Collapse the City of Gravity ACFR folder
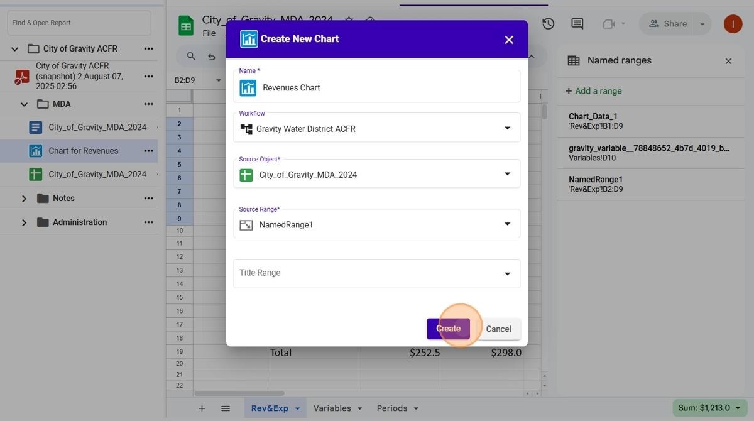This screenshot has width=754, height=421. point(15,49)
